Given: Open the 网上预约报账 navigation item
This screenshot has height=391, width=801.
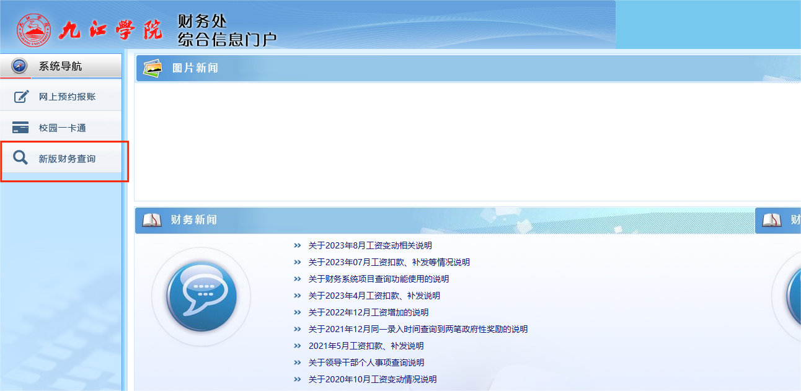Looking at the screenshot, I should pos(67,97).
